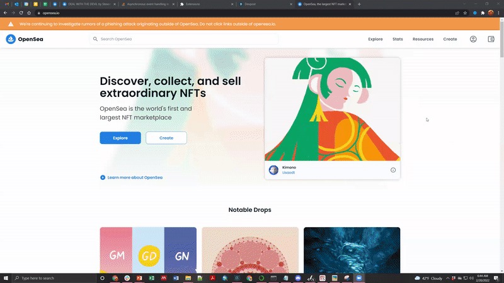Open the notification center icon
This screenshot has width=504, height=283.
point(496,278)
